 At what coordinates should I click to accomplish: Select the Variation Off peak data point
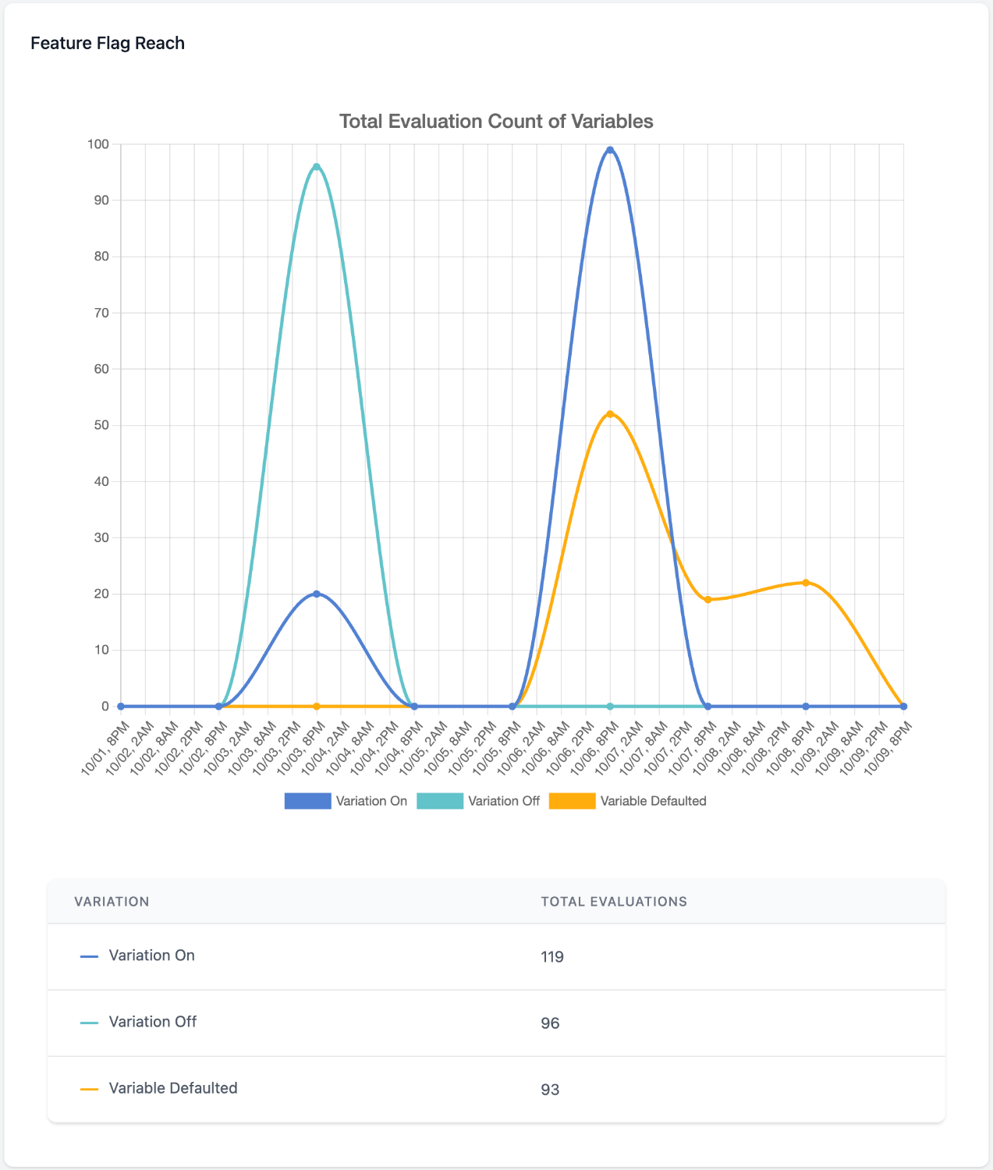[x=316, y=165]
